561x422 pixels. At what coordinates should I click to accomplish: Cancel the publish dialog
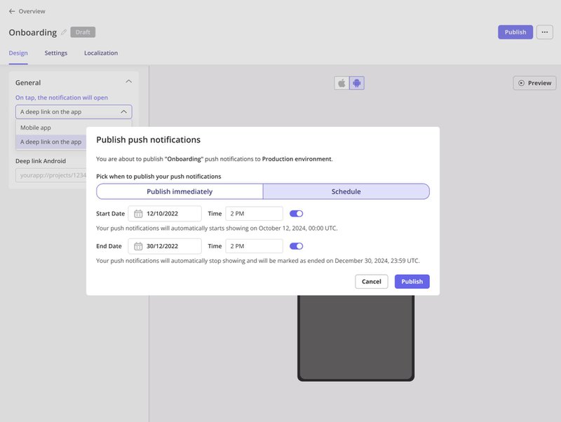(x=372, y=281)
